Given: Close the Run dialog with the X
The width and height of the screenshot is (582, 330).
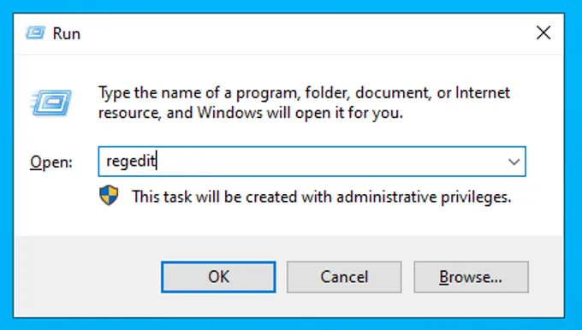Looking at the screenshot, I should 543,33.
